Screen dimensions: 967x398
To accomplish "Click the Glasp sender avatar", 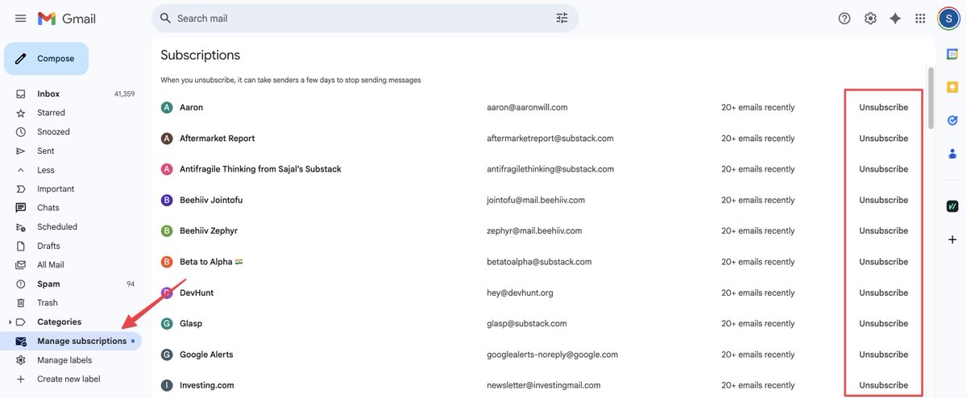I will (167, 324).
